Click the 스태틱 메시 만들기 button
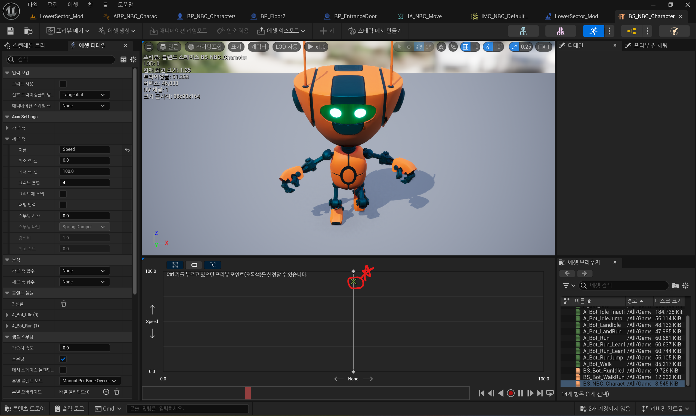Screen dimensions: 696x416 [375, 31]
